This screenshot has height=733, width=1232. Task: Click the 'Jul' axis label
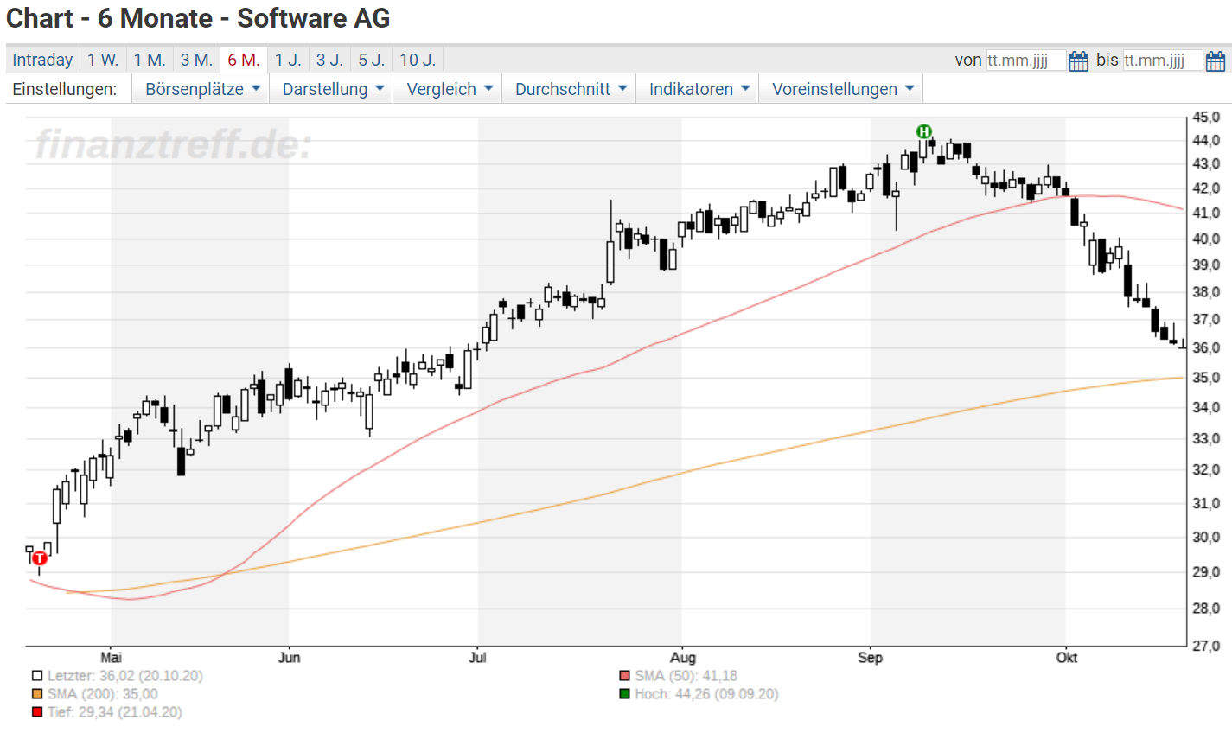(477, 658)
